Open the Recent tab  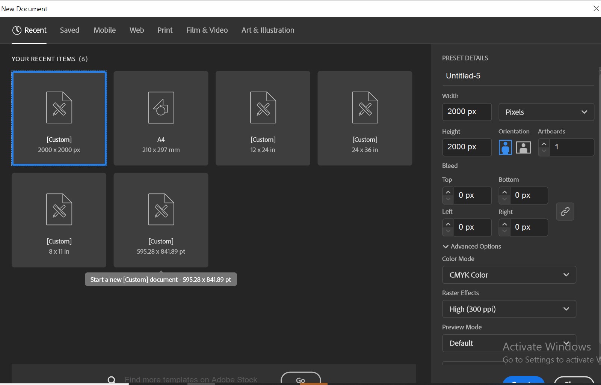click(29, 30)
